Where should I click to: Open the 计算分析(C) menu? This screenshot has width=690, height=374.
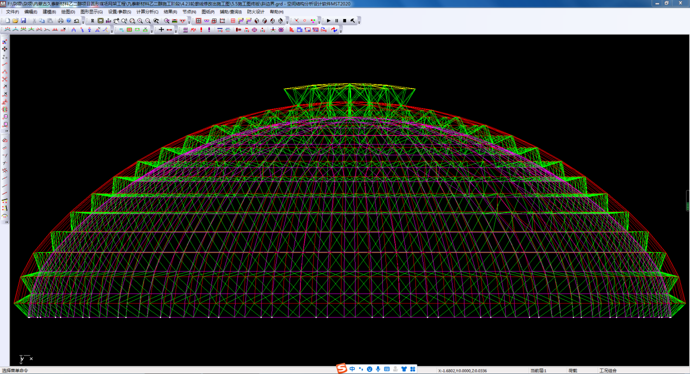pyautogui.click(x=147, y=11)
